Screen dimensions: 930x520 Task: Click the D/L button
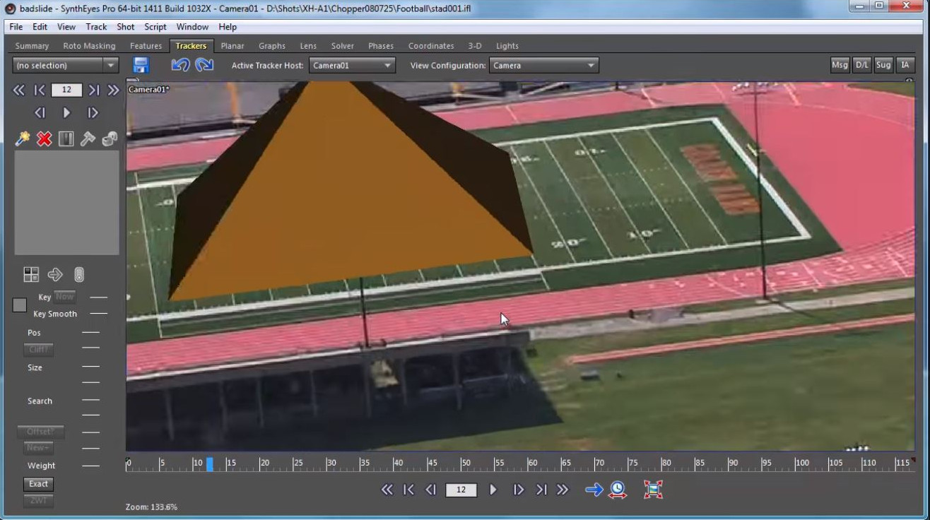point(861,65)
